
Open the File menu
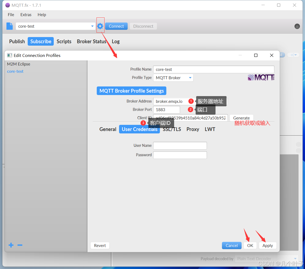click(x=11, y=15)
